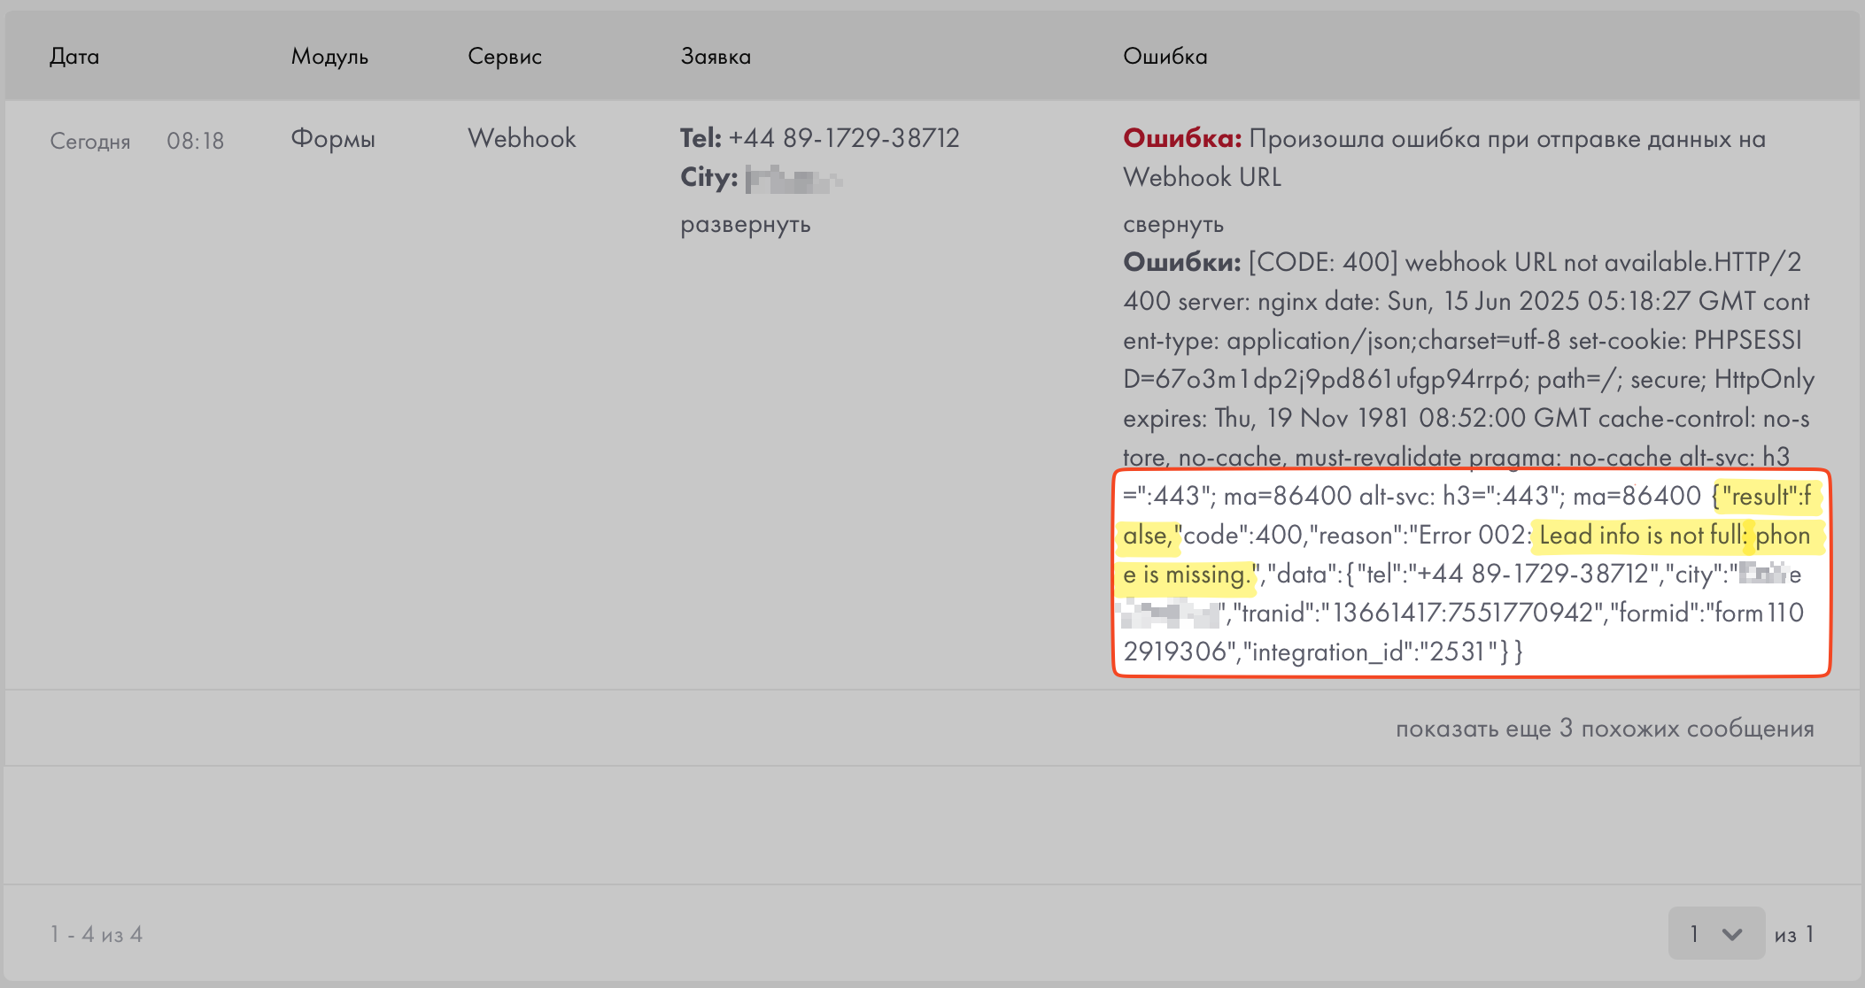
Task: Click the 'Webhook' service cell
Action: click(x=522, y=138)
